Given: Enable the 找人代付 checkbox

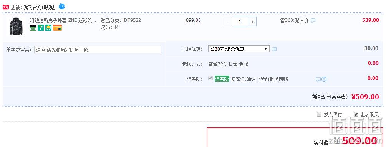Looking at the screenshot, I should (319, 114).
